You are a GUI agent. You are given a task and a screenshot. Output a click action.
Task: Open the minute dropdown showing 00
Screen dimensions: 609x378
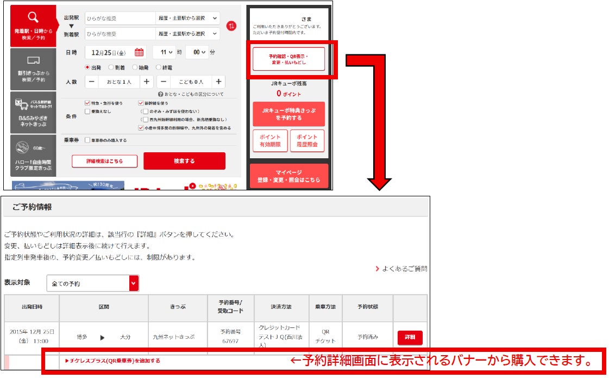[x=197, y=52]
